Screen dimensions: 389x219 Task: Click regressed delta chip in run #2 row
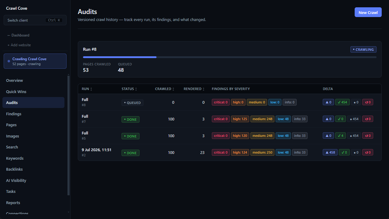(x=368, y=152)
